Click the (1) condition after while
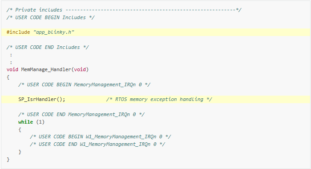311x169 pixels. pos(40,122)
